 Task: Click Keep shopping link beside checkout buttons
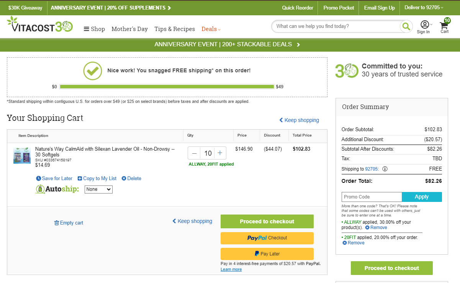pyautogui.click(x=192, y=221)
